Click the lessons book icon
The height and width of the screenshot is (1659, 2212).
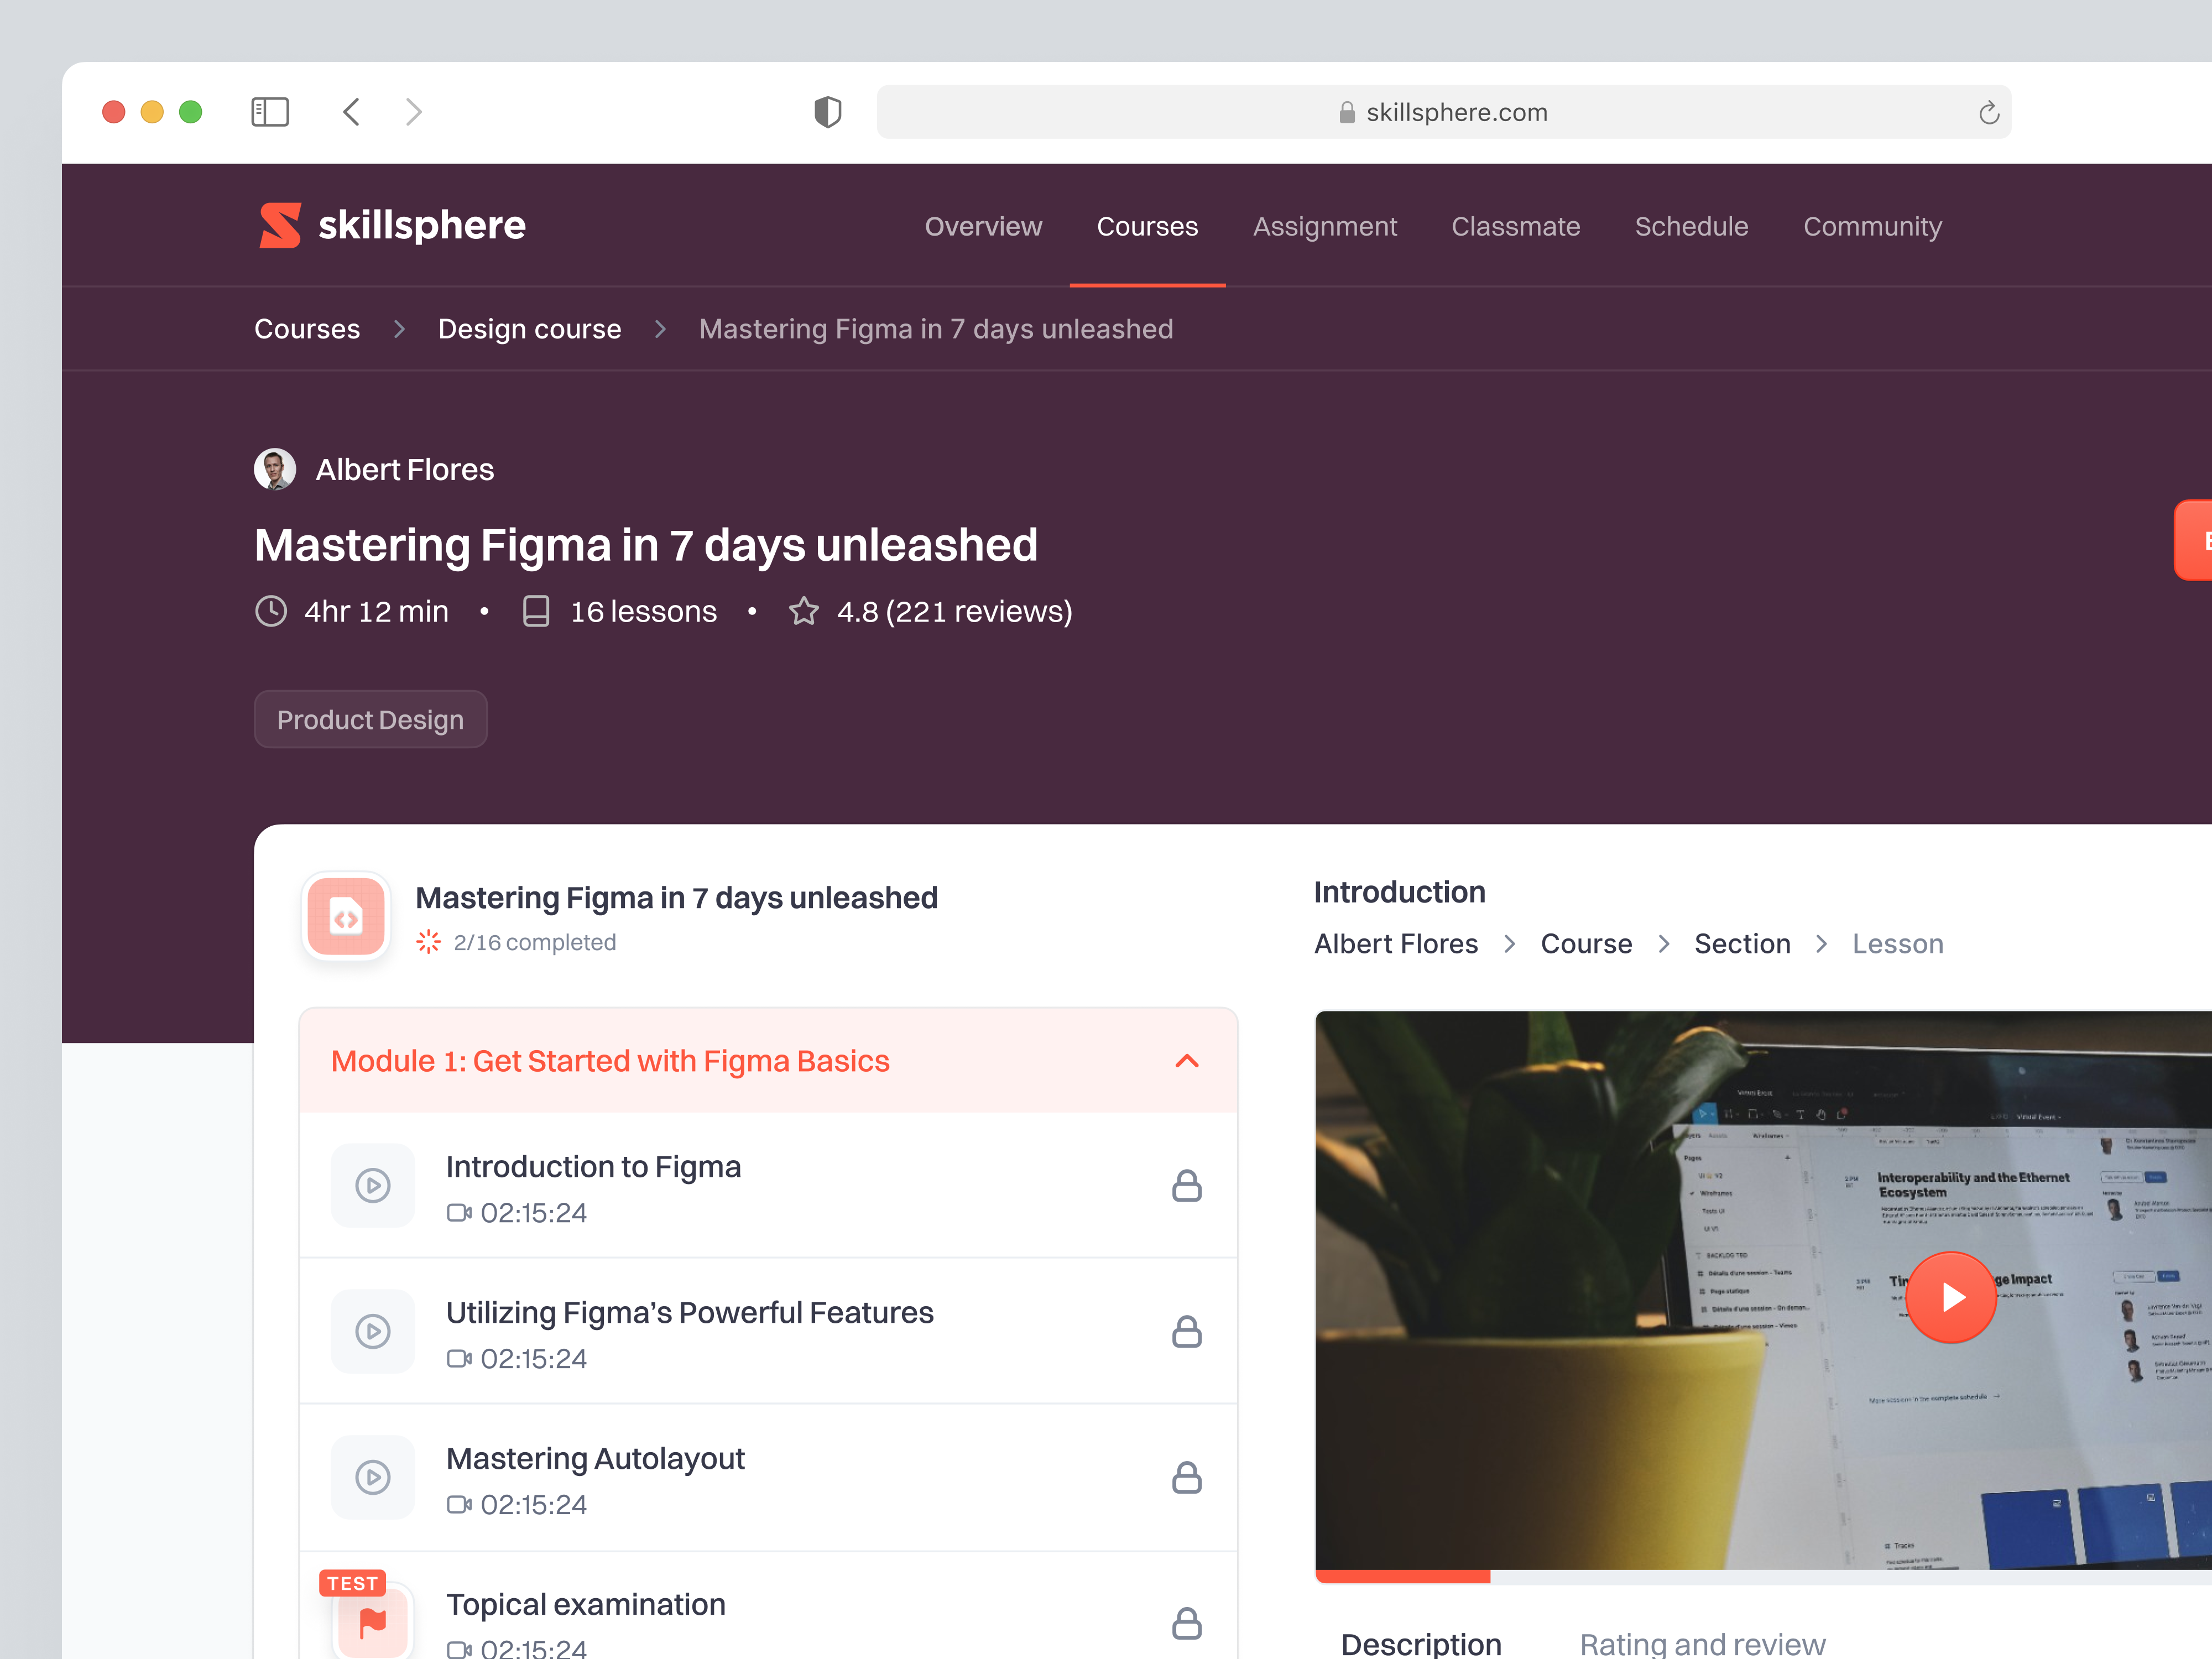click(537, 611)
